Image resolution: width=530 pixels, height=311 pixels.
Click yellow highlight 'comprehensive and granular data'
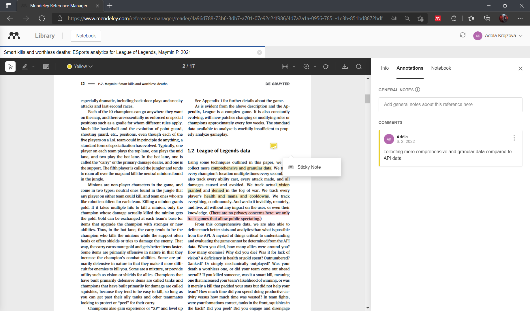(241, 168)
